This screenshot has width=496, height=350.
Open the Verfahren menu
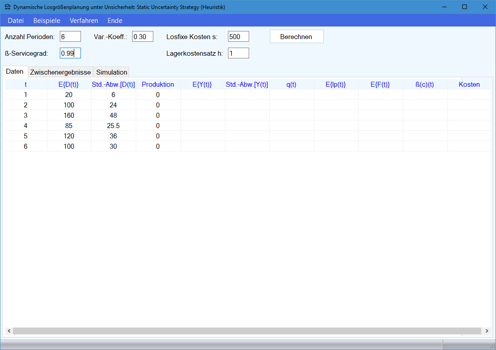(84, 21)
